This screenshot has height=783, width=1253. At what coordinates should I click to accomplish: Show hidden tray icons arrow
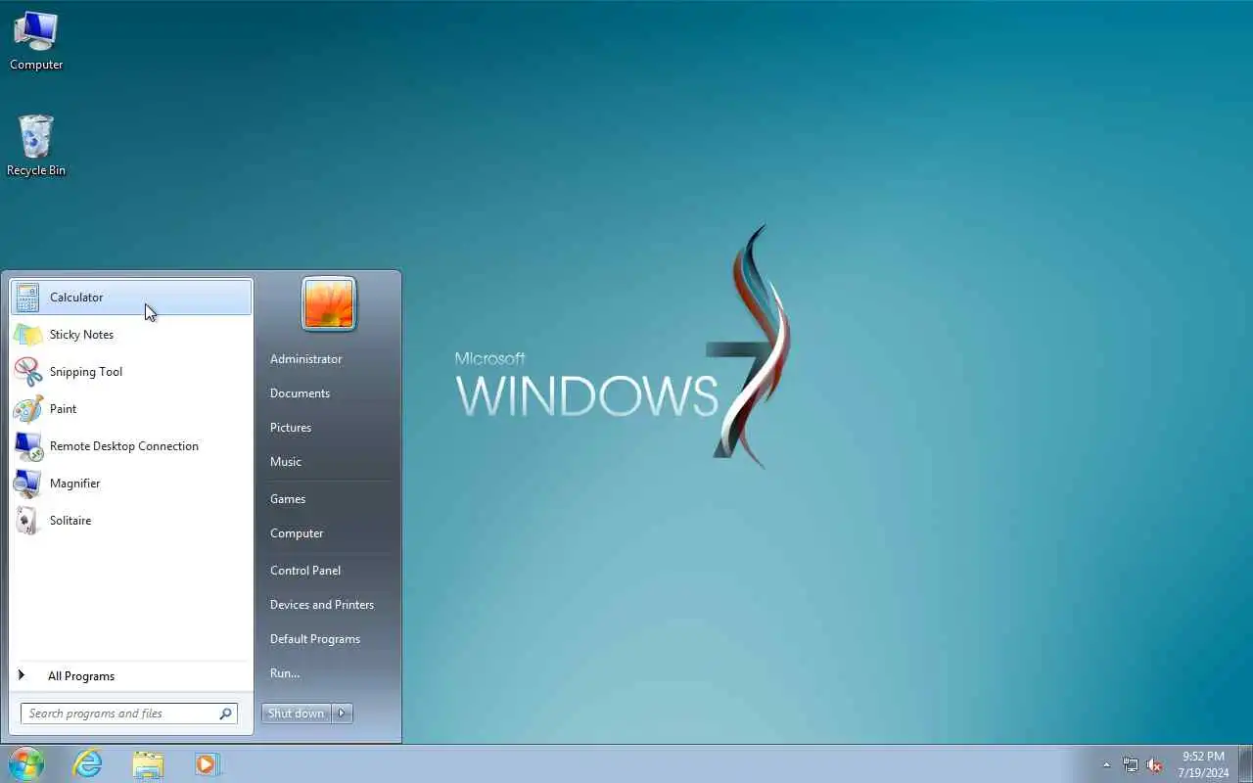[1107, 764]
